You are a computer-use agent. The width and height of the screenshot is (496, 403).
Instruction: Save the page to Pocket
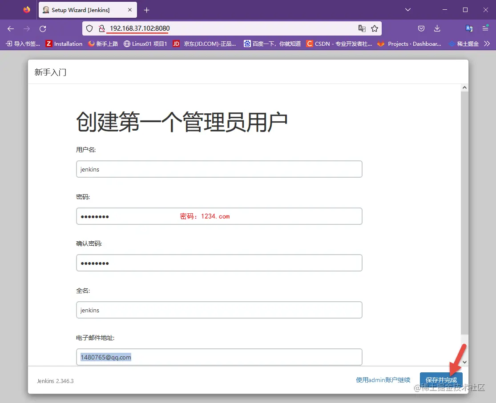[421, 28]
